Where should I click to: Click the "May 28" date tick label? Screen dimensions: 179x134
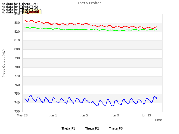click(22, 115)
